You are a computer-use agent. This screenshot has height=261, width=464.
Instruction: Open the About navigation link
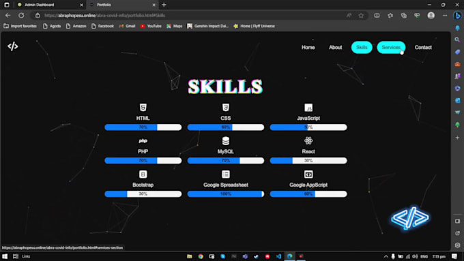coord(335,47)
